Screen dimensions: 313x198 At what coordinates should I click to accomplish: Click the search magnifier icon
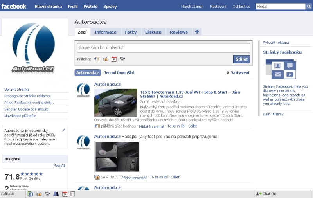pyautogui.click(x=309, y=6)
